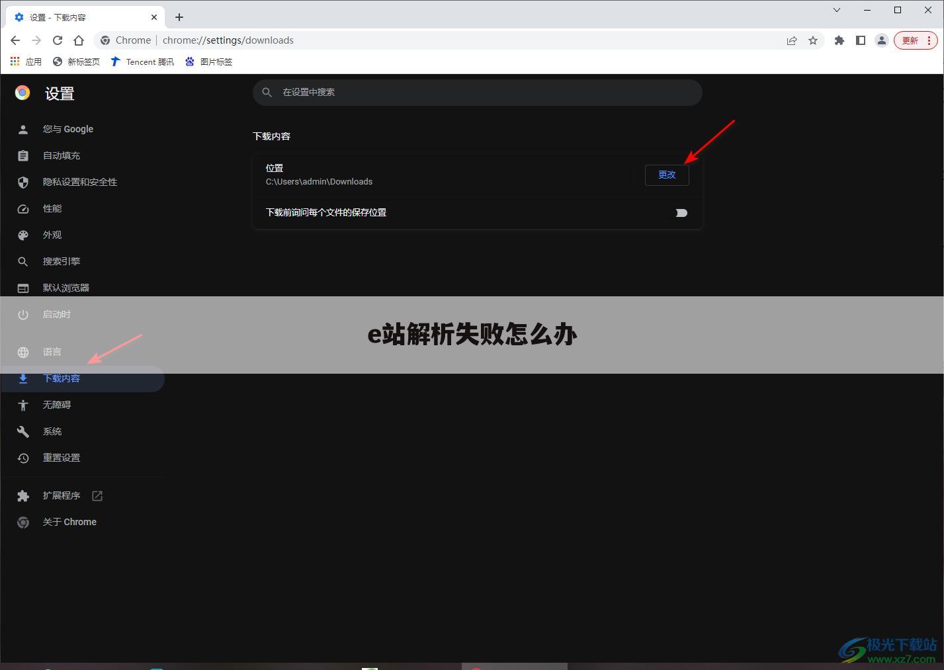This screenshot has width=944, height=670.
Task: Focus the 在设置中搜索 search field
Action: tap(478, 92)
